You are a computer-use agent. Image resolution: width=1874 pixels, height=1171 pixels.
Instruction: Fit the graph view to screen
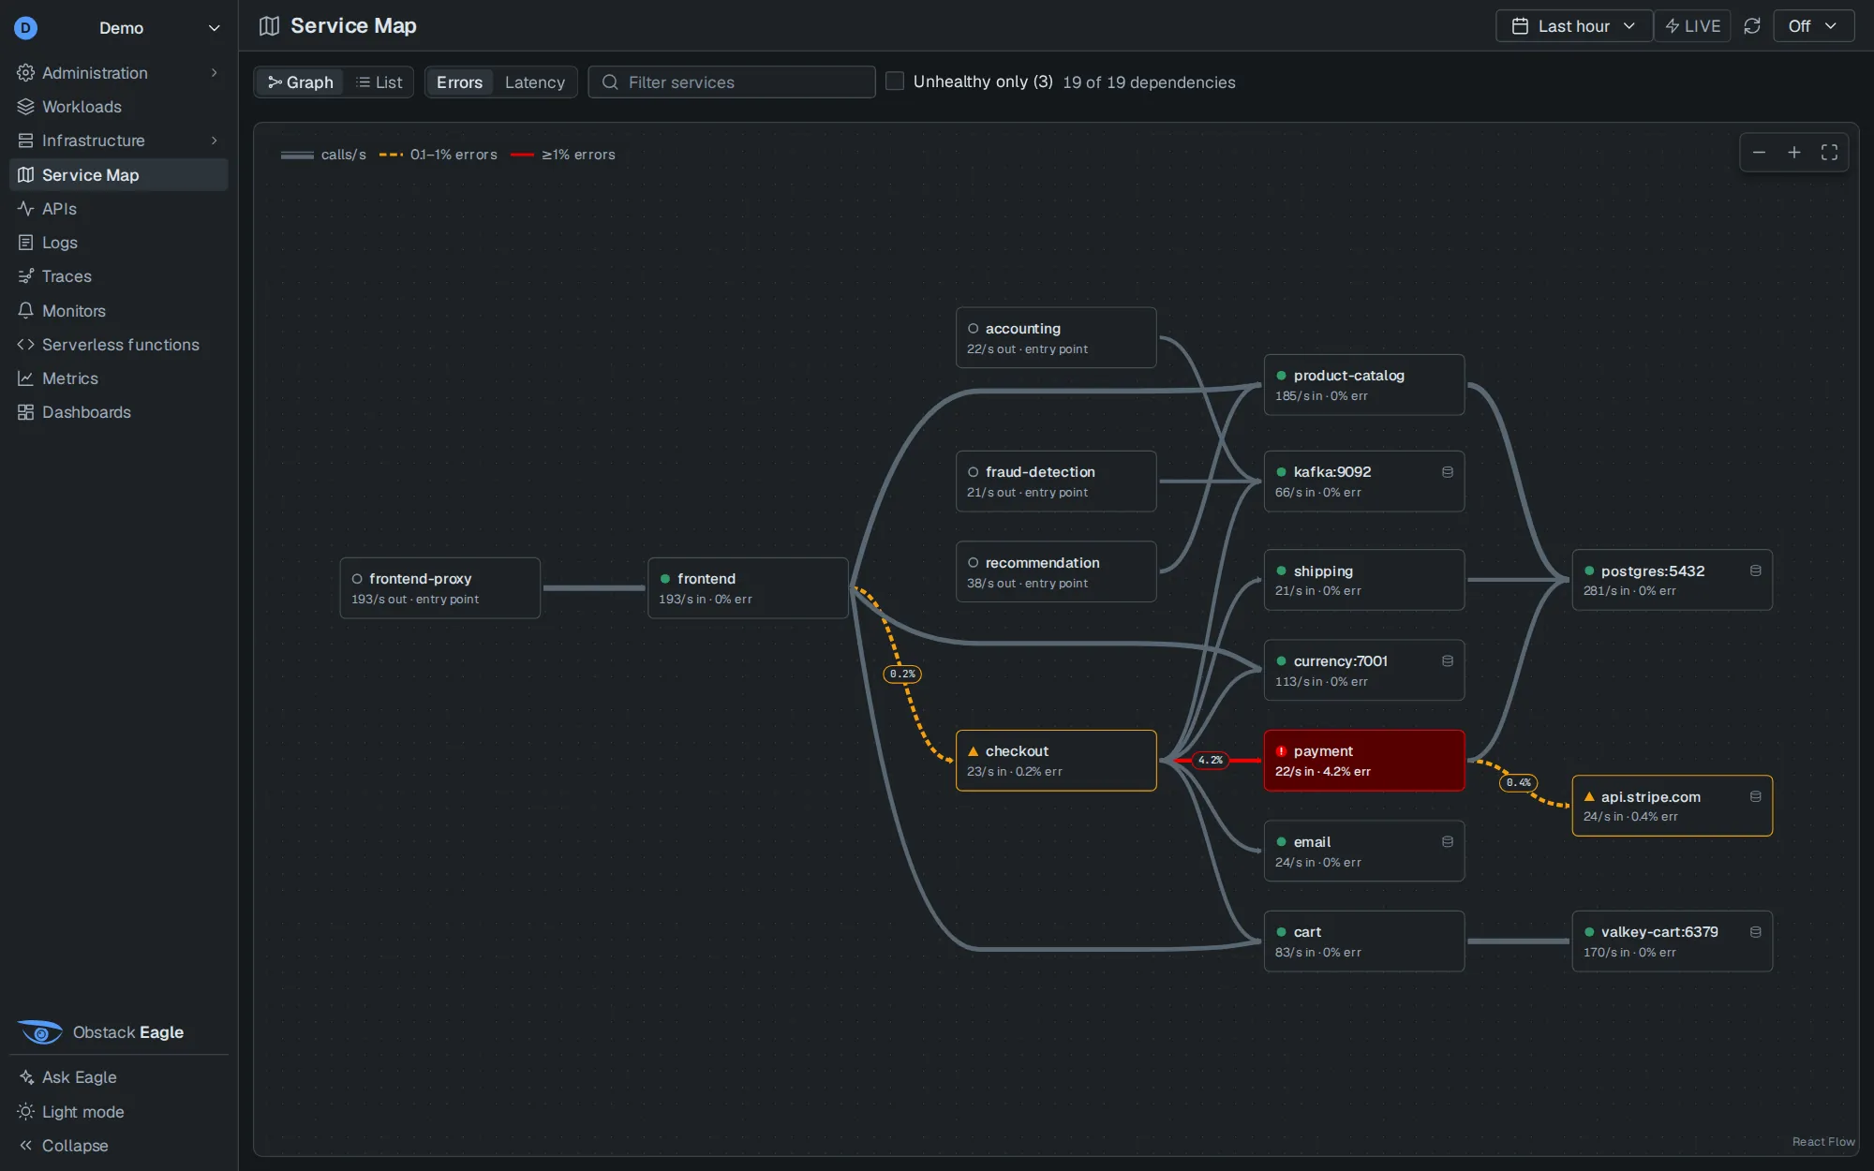1829,153
